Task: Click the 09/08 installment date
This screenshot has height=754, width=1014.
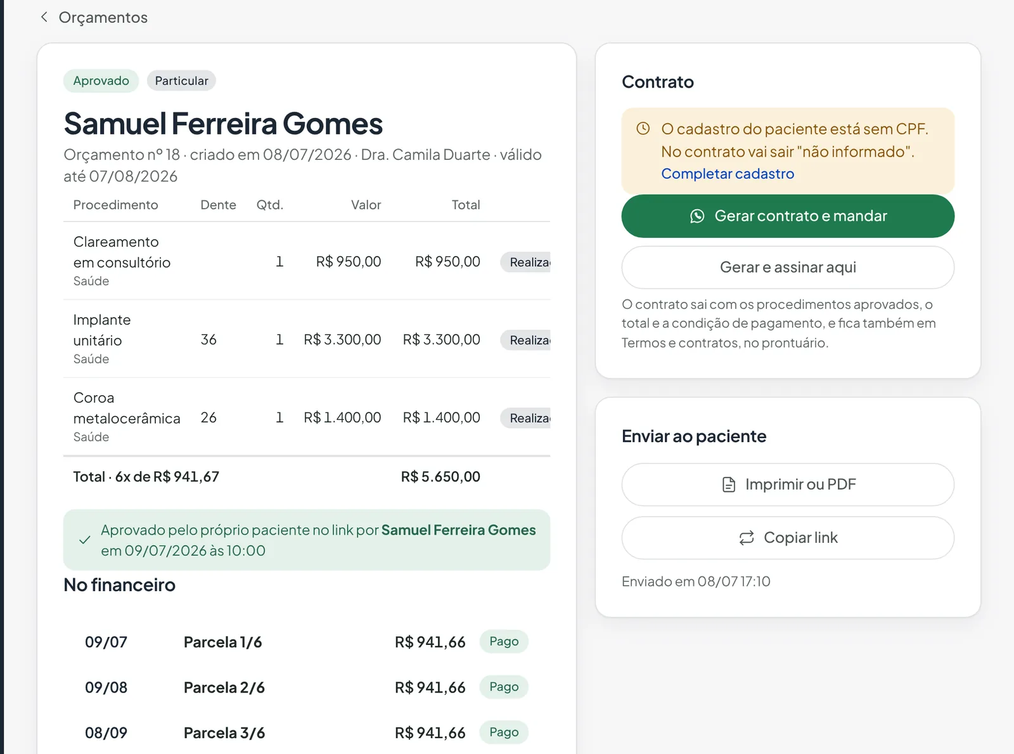Action: coord(106,687)
